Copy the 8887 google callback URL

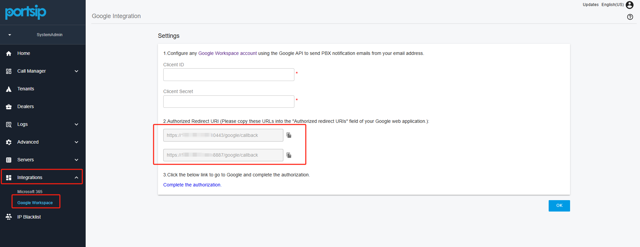coord(289,155)
